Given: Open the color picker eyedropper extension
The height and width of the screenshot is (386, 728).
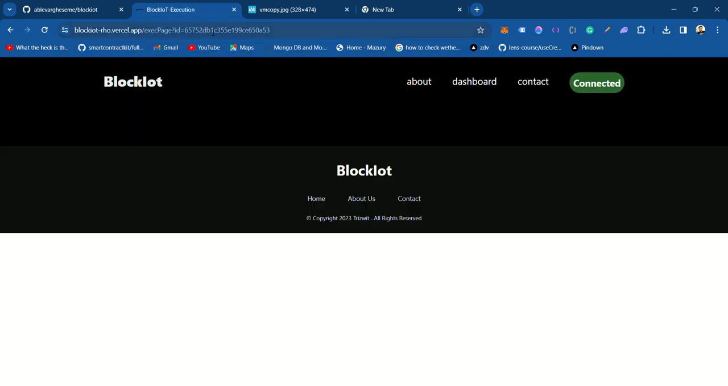Looking at the screenshot, I should 607,30.
